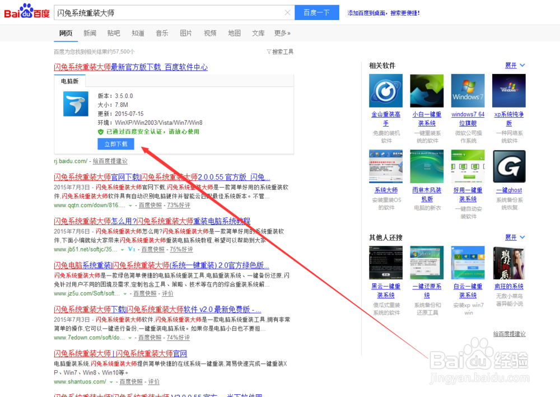The width and height of the screenshot is (560, 397).
Task: Open result 闪兔系统重装大师官网下载 2.0.0.55官方版
Action: pyautogui.click(x=162, y=177)
